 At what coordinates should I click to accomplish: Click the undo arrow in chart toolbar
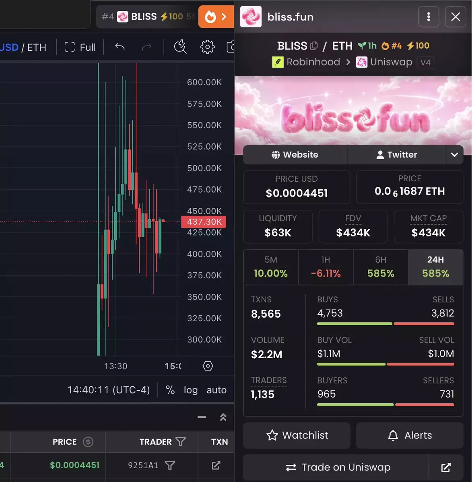click(120, 47)
